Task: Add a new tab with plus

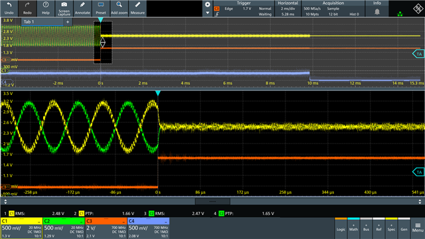Action: point(68,22)
